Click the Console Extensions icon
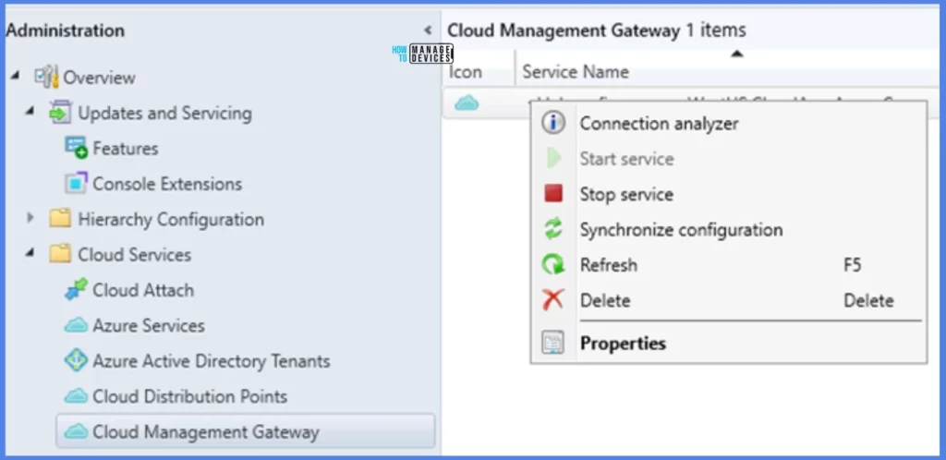Image resolution: width=946 pixels, height=460 pixels. click(76, 183)
